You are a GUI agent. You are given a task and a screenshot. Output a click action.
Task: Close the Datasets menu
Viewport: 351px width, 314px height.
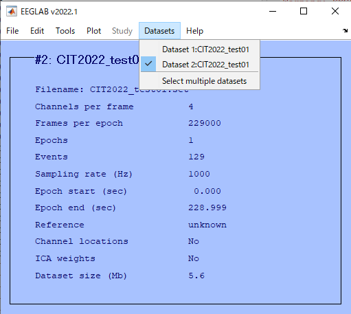(159, 31)
